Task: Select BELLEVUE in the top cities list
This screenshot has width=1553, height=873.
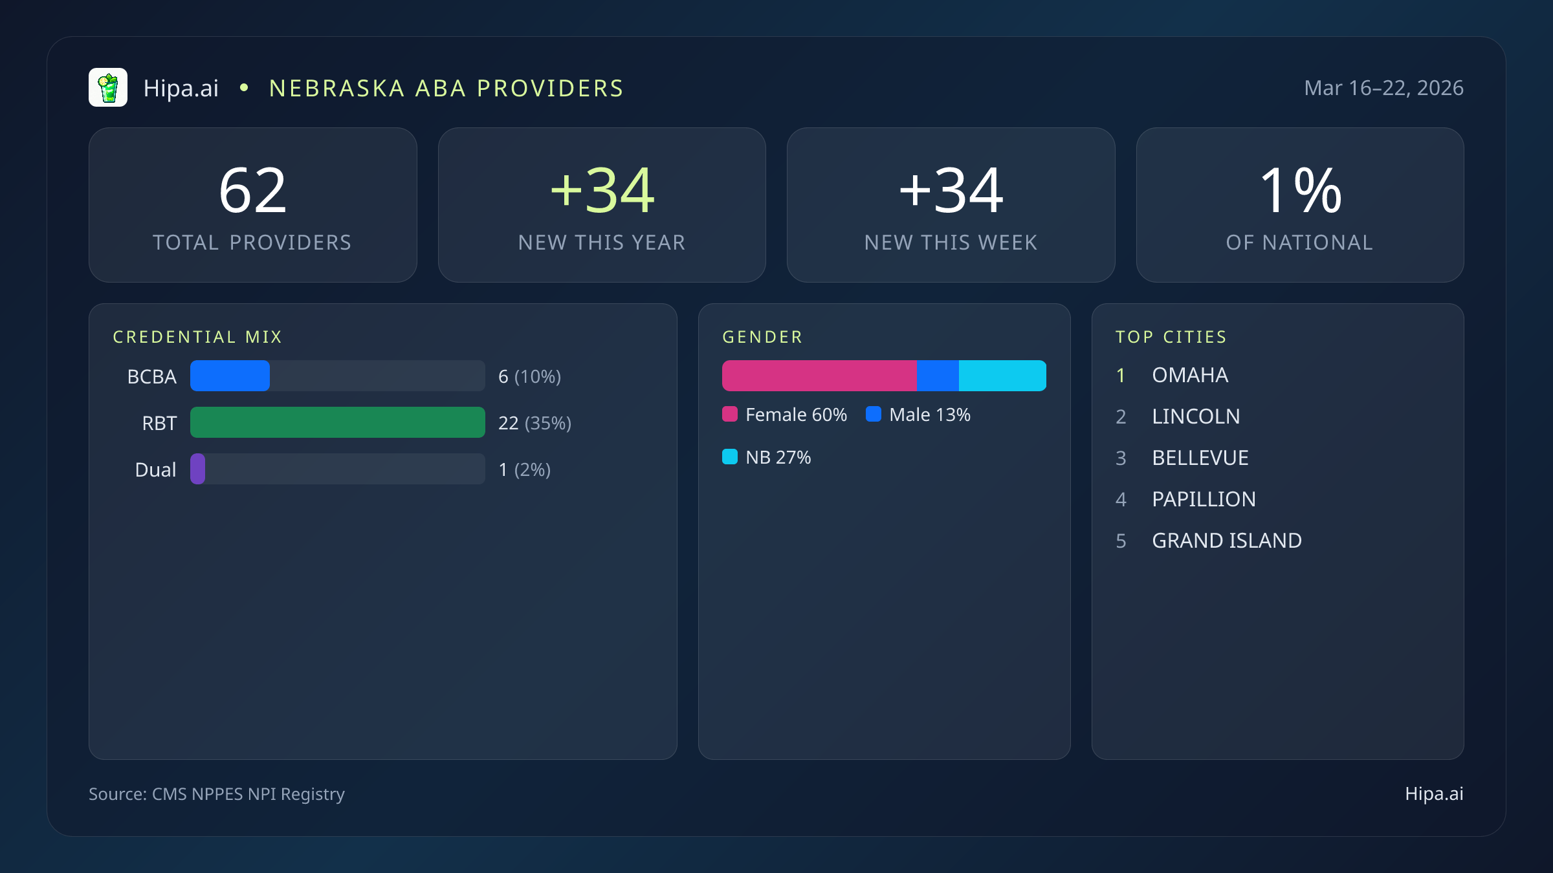Action: click(x=1200, y=458)
